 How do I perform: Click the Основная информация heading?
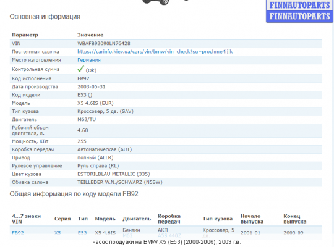[45, 17]
